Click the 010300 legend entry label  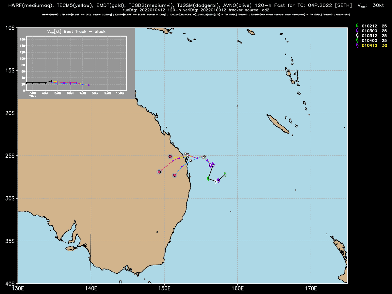click(x=368, y=31)
